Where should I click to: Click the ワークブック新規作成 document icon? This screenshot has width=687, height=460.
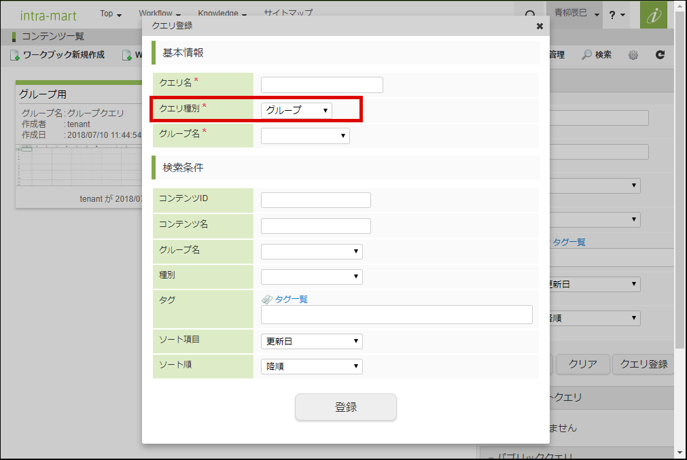pyautogui.click(x=14, y=55)
